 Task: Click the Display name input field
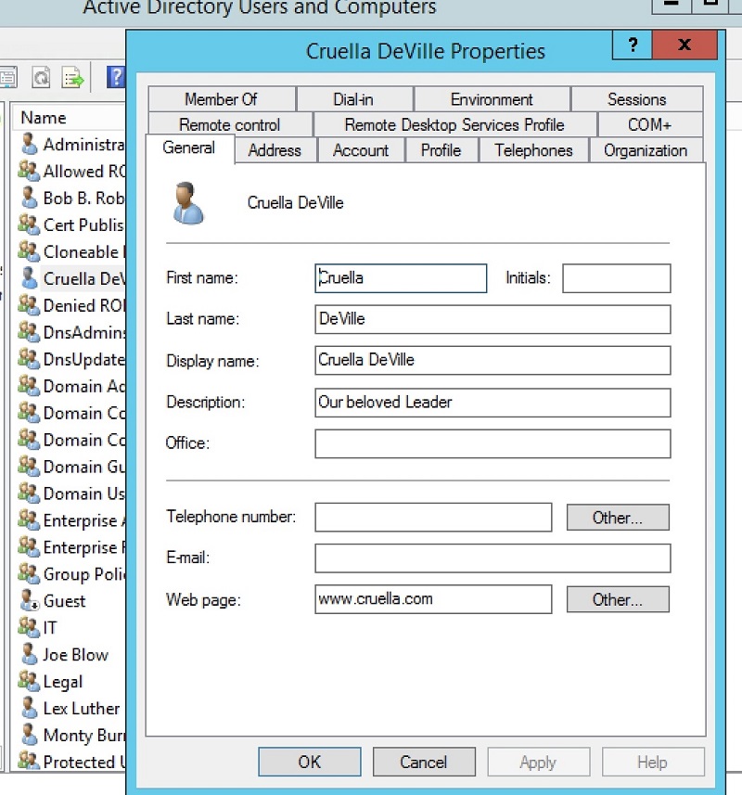[493, 361]
